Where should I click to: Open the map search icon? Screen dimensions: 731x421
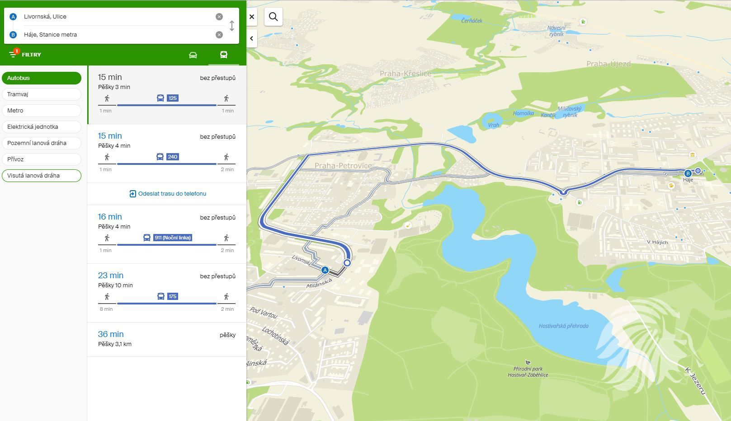point(274,17)
